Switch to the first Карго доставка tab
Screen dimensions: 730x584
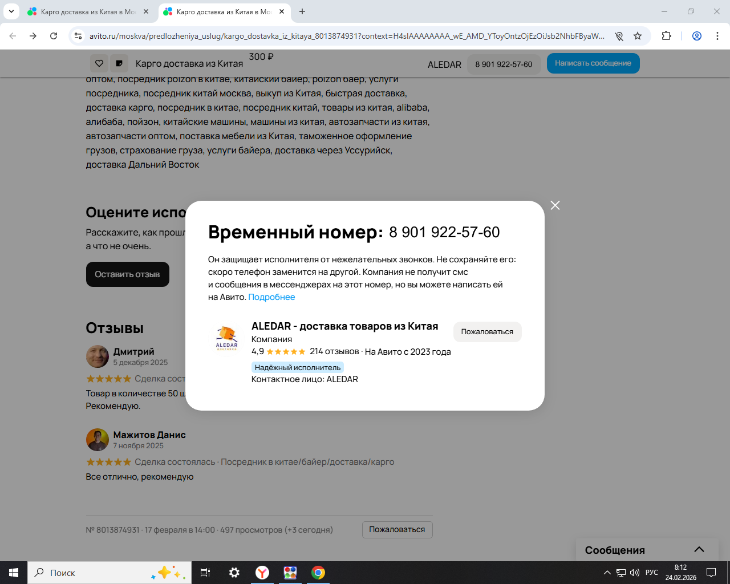tap(88, 11)
